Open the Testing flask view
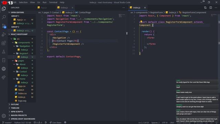The image size is (220, 124). point(4,52)
